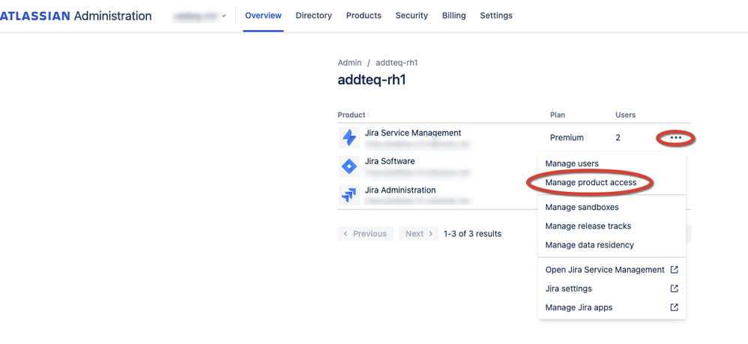Viewport: 748px width, 344px height.
Task: Click the Jira Administration product name
Action: tap(400, 190)
